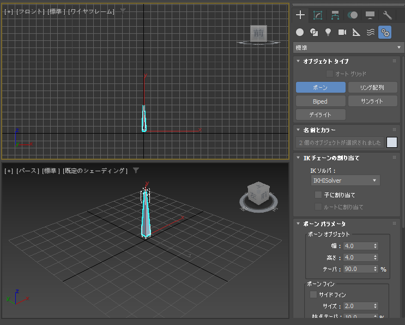Open the IKHISolver solver dropdown
The height and width of the screenshot is (325, 405).
[346, 180]
